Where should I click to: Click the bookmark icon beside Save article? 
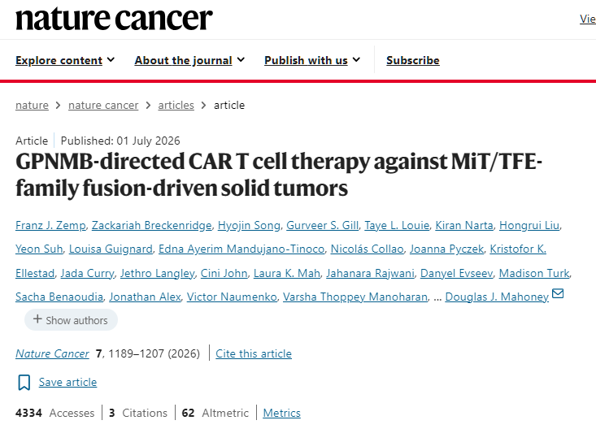click(x=24, y=382)
